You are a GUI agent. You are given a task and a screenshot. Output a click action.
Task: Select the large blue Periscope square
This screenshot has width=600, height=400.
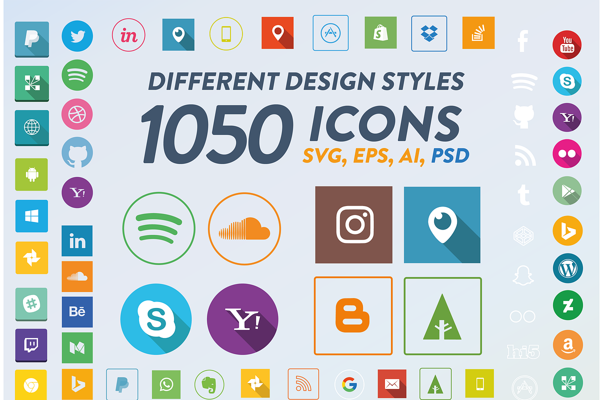[x=442, y=224]
